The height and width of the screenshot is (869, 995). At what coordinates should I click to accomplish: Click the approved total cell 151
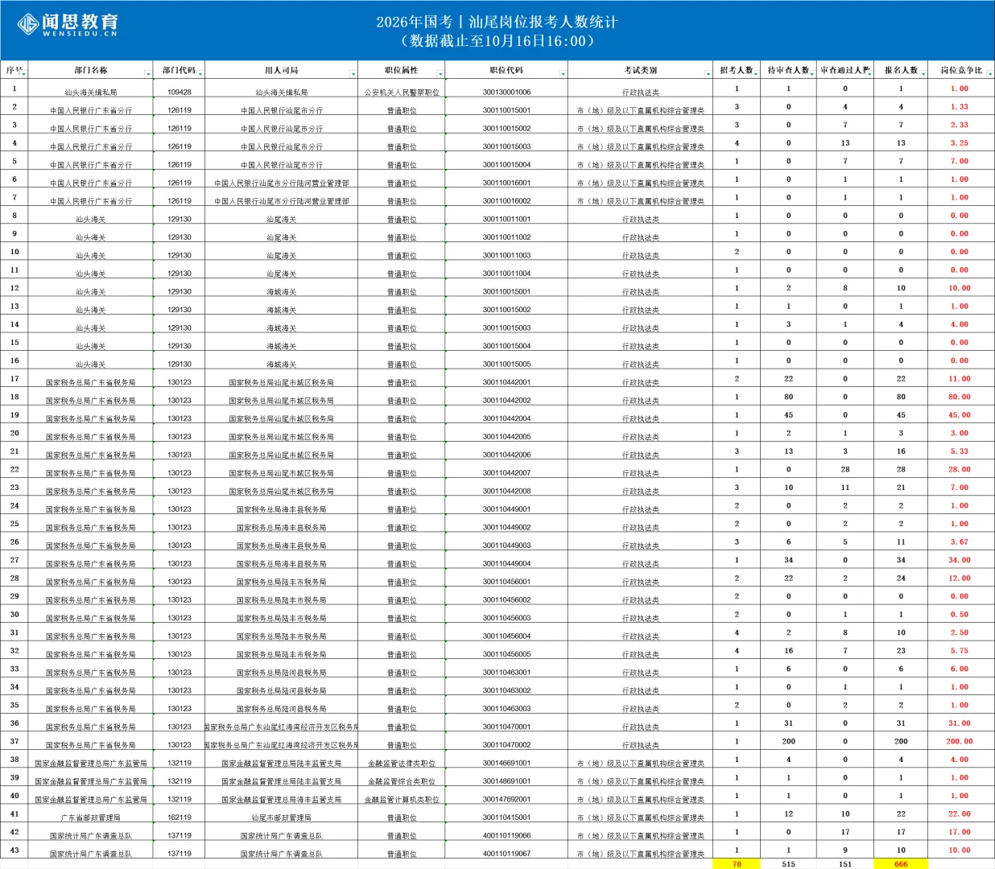845,864
